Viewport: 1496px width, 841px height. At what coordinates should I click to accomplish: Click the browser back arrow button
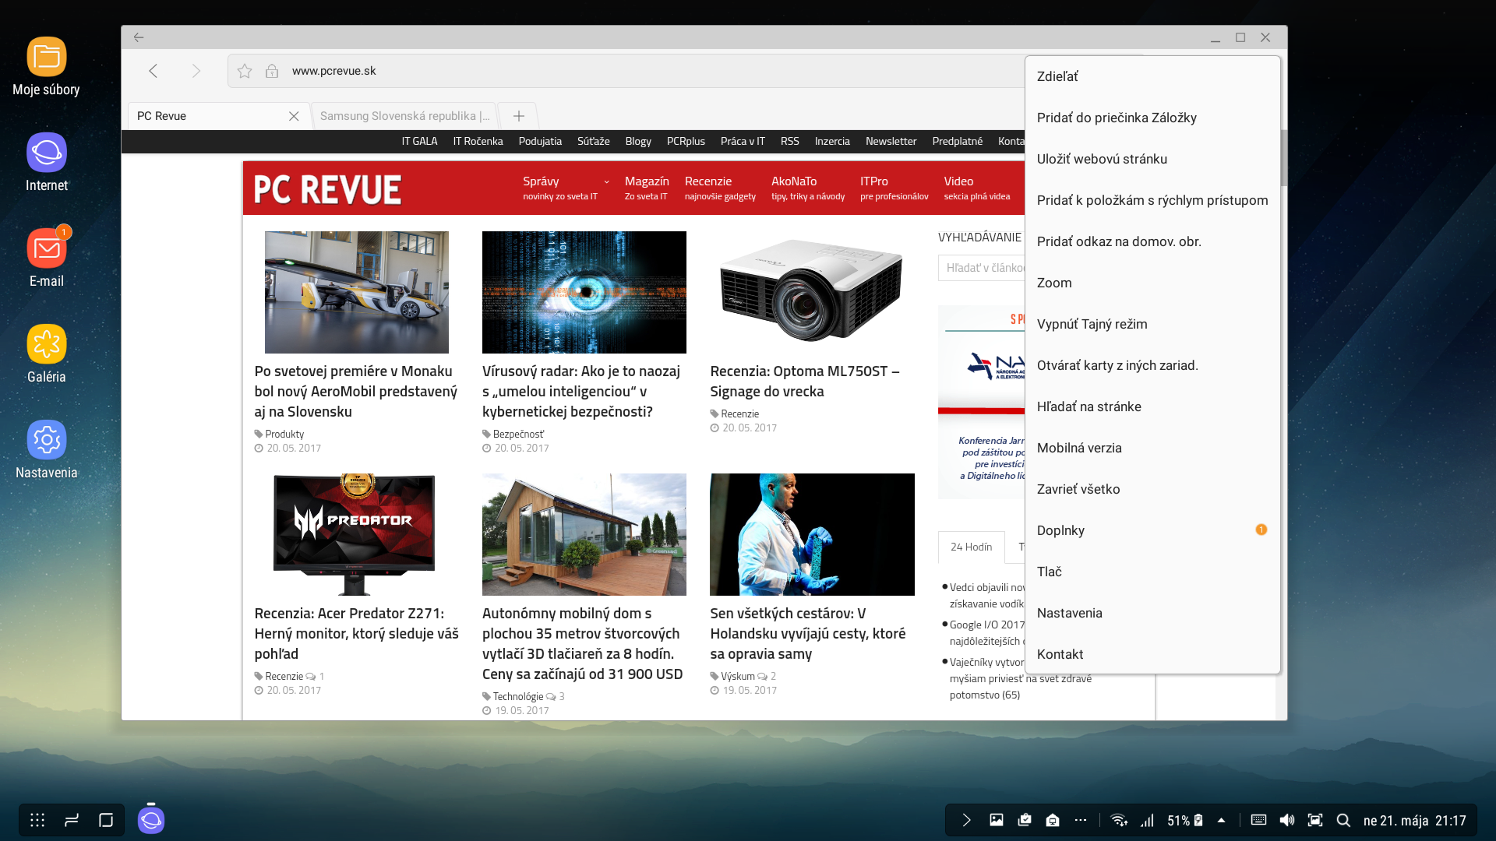[x=153, y=71]
